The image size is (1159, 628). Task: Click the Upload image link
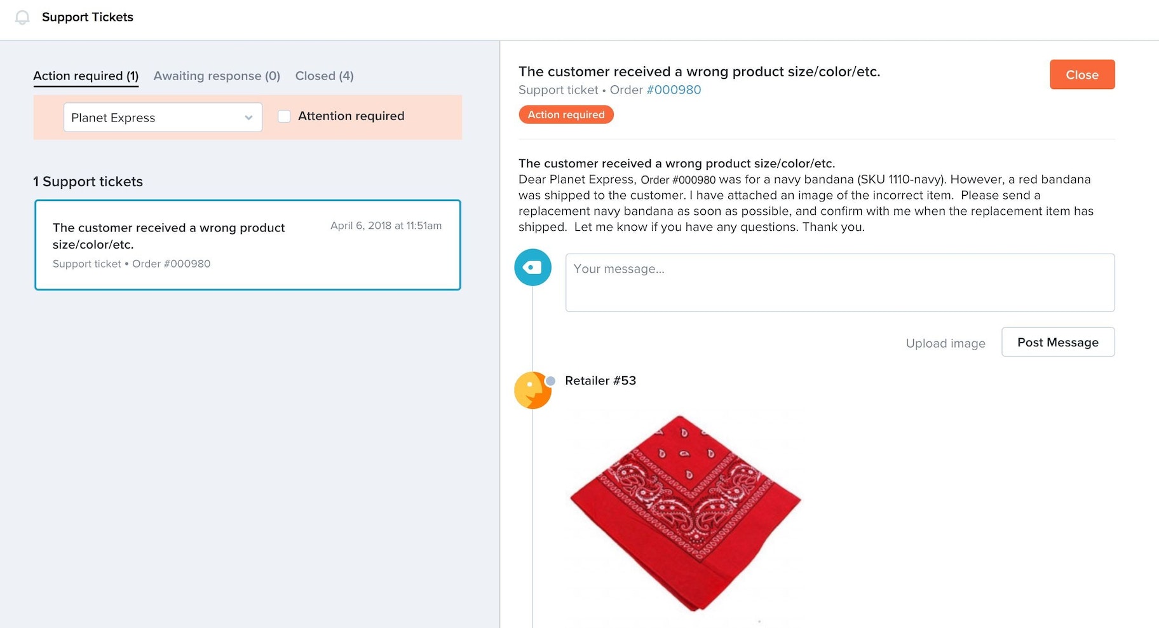coord(945,343)
